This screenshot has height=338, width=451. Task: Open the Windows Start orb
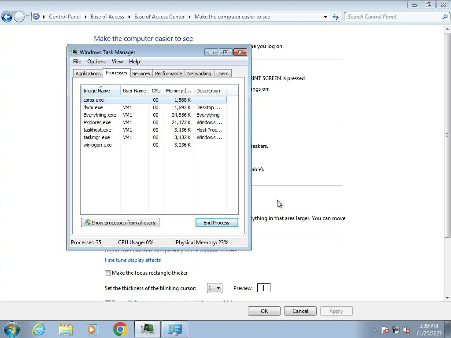pyautogui.click(x=12, y=329)
